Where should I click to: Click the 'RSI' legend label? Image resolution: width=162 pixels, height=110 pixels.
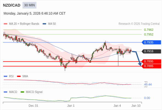[x=11, y=76]
